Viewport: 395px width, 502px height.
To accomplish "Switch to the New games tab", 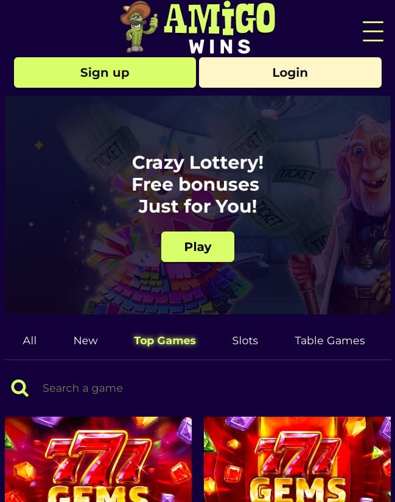I will (x=85, y=341).
